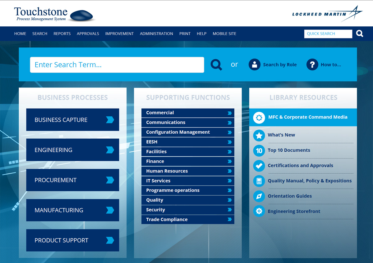Select the Engineering Storefront gear icon
Viewport: 373px width, 263px height.
[259, 211]
